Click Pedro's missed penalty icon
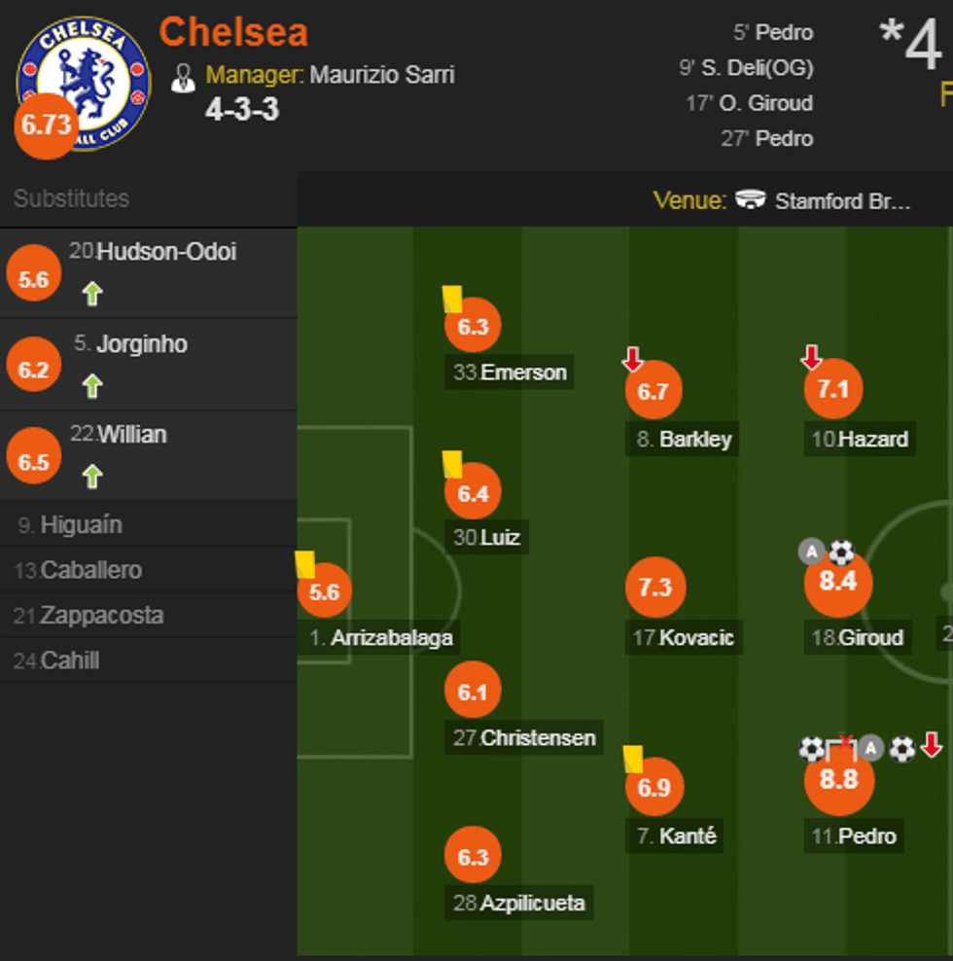This screenshot has height=961, width=953. [841, 747]
